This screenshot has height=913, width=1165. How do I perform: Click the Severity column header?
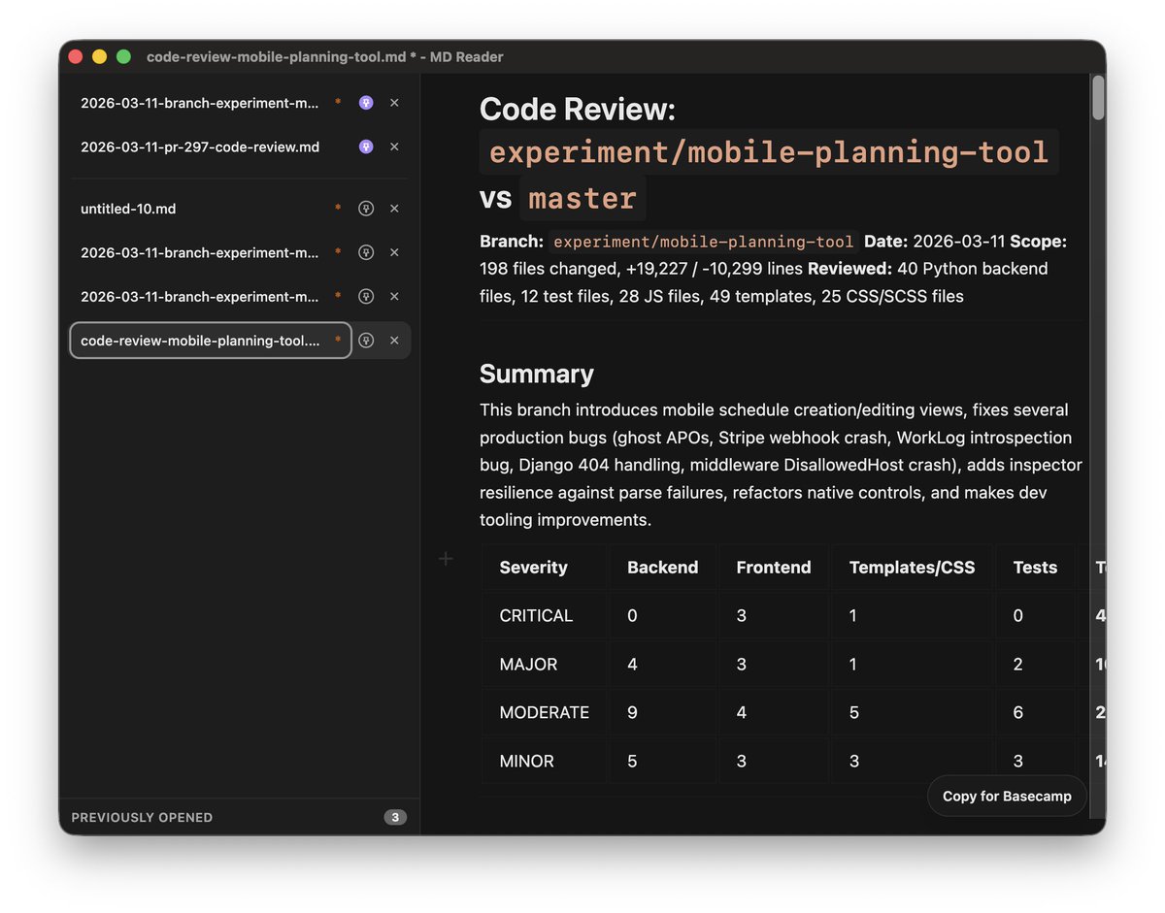click(533, 568)
